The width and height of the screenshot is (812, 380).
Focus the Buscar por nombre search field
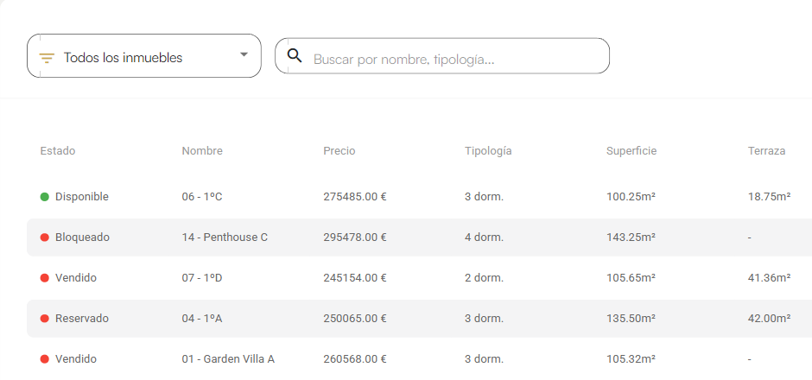(441, 56)
